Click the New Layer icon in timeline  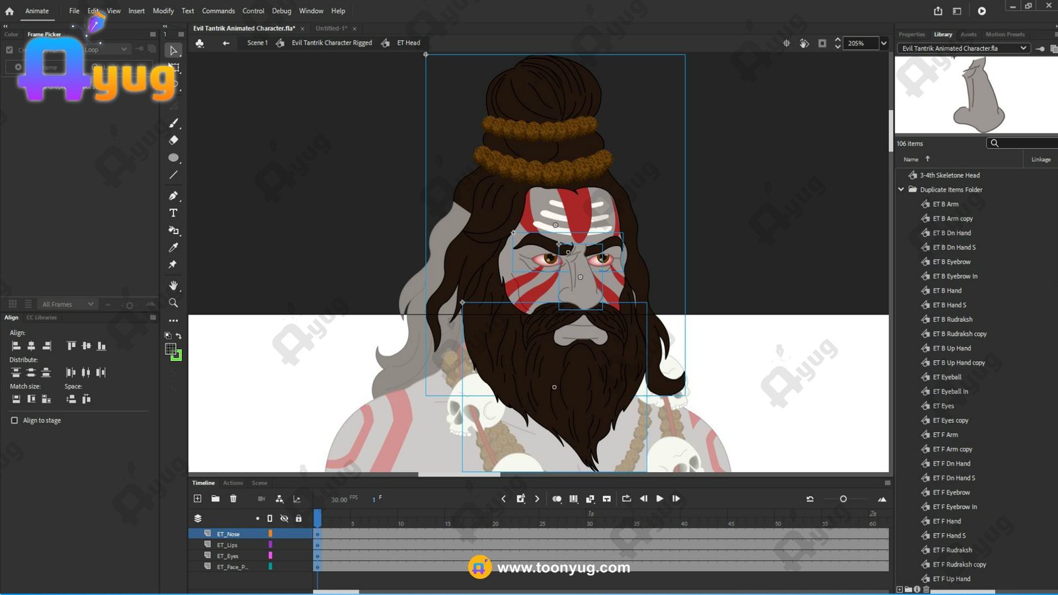point(197,498)
